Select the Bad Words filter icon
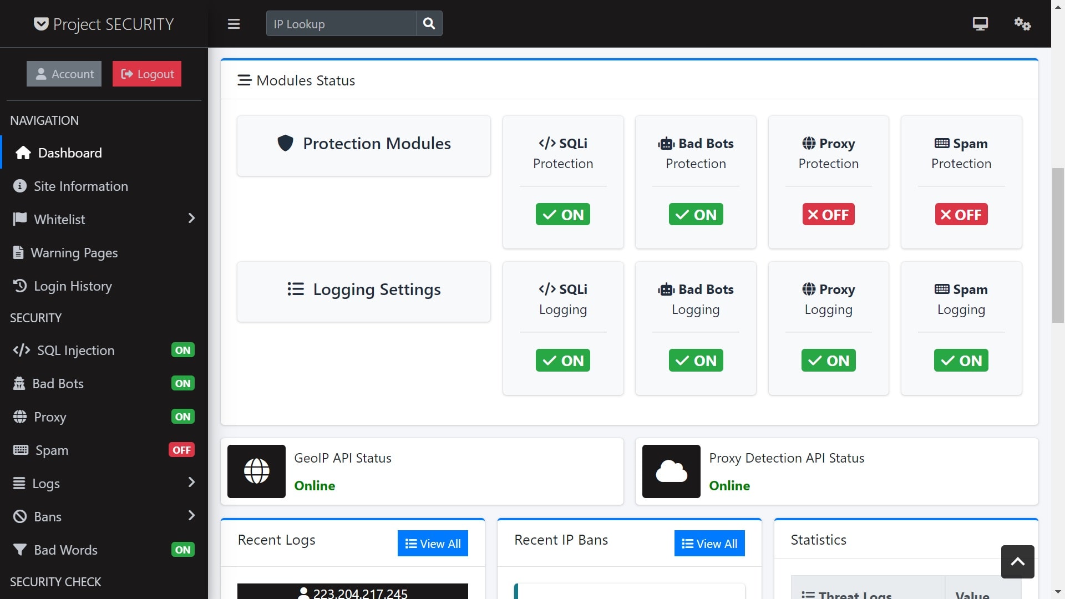This screenshot has width=1065, height=599. (20, 550)
